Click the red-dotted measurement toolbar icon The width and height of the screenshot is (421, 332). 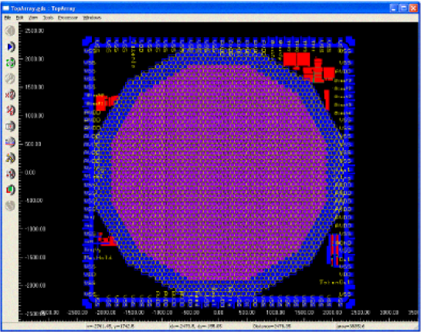(10, 174)
